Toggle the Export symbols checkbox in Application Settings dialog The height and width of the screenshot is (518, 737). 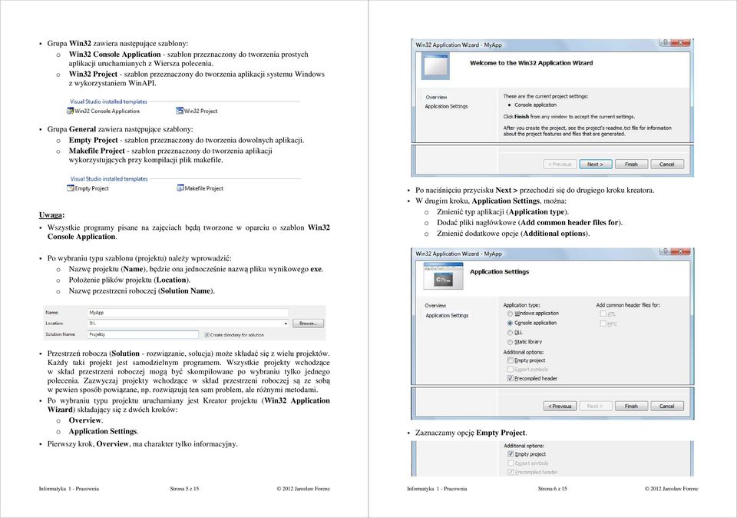510,370
